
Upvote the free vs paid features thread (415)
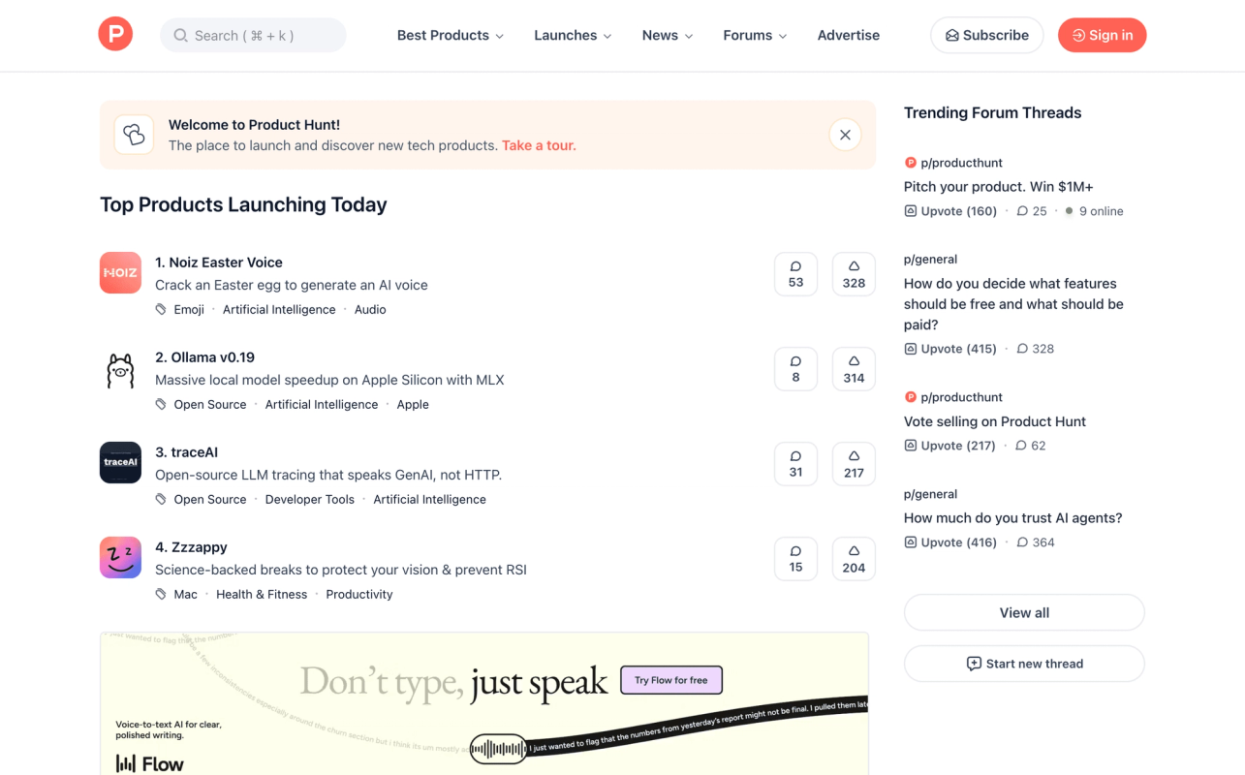pos(950,349)
